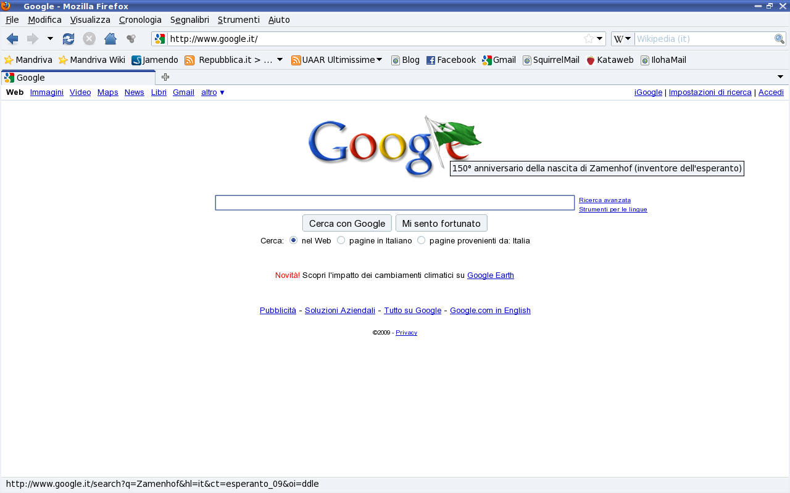790x493 pixels.
Task: Open the Repubblica.it feed bookmark
Action: coord(229,60)
